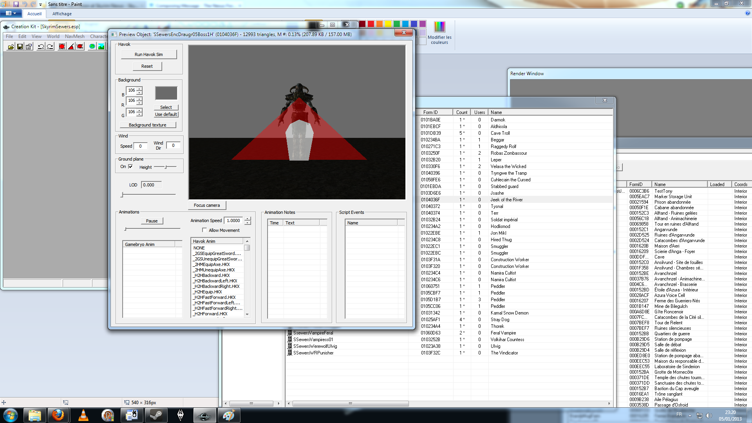Viewport: 752px width, 423px height.
Task: Switch to the Accueil tab in Paint
Action: (34, 14)
